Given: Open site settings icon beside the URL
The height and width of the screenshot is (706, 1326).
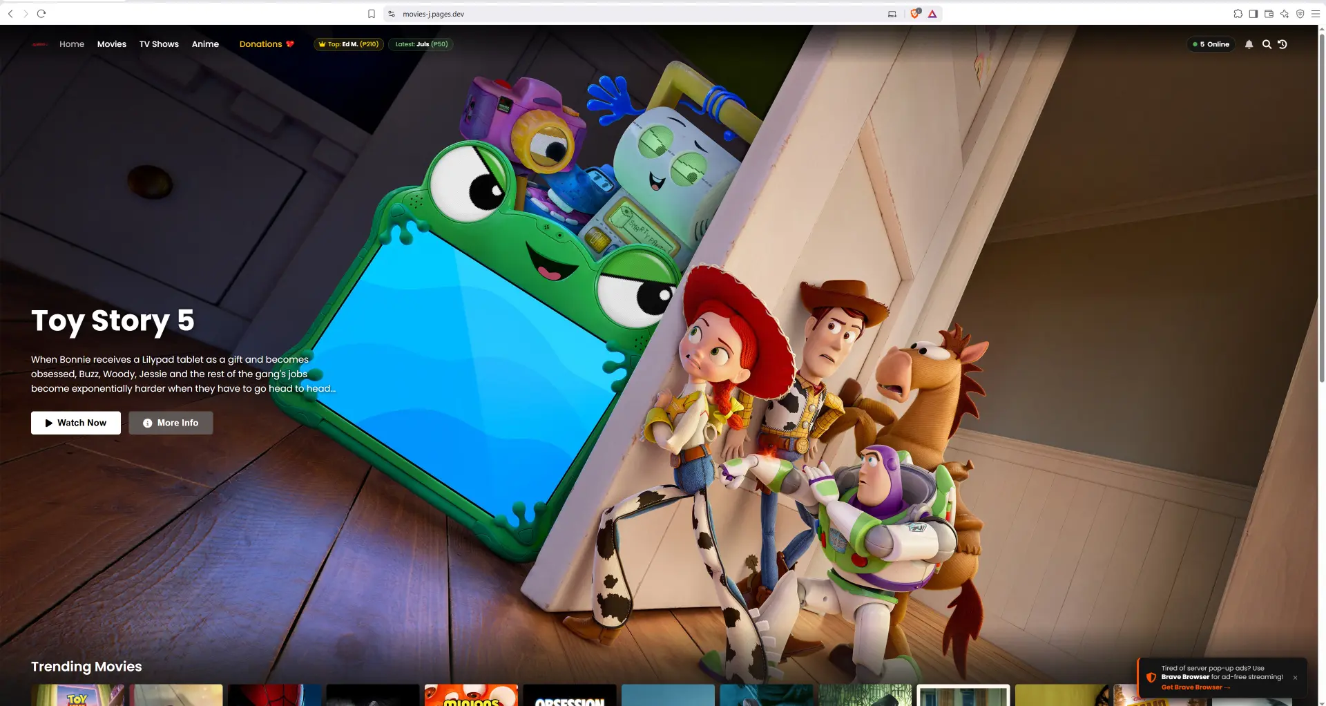Looking at the screenshot, I should (392, 14).
